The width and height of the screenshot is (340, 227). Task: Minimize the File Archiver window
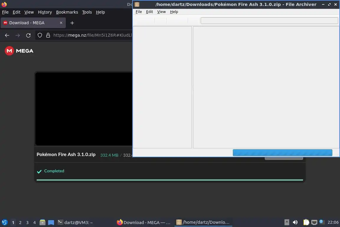click(x=323, y=4)
